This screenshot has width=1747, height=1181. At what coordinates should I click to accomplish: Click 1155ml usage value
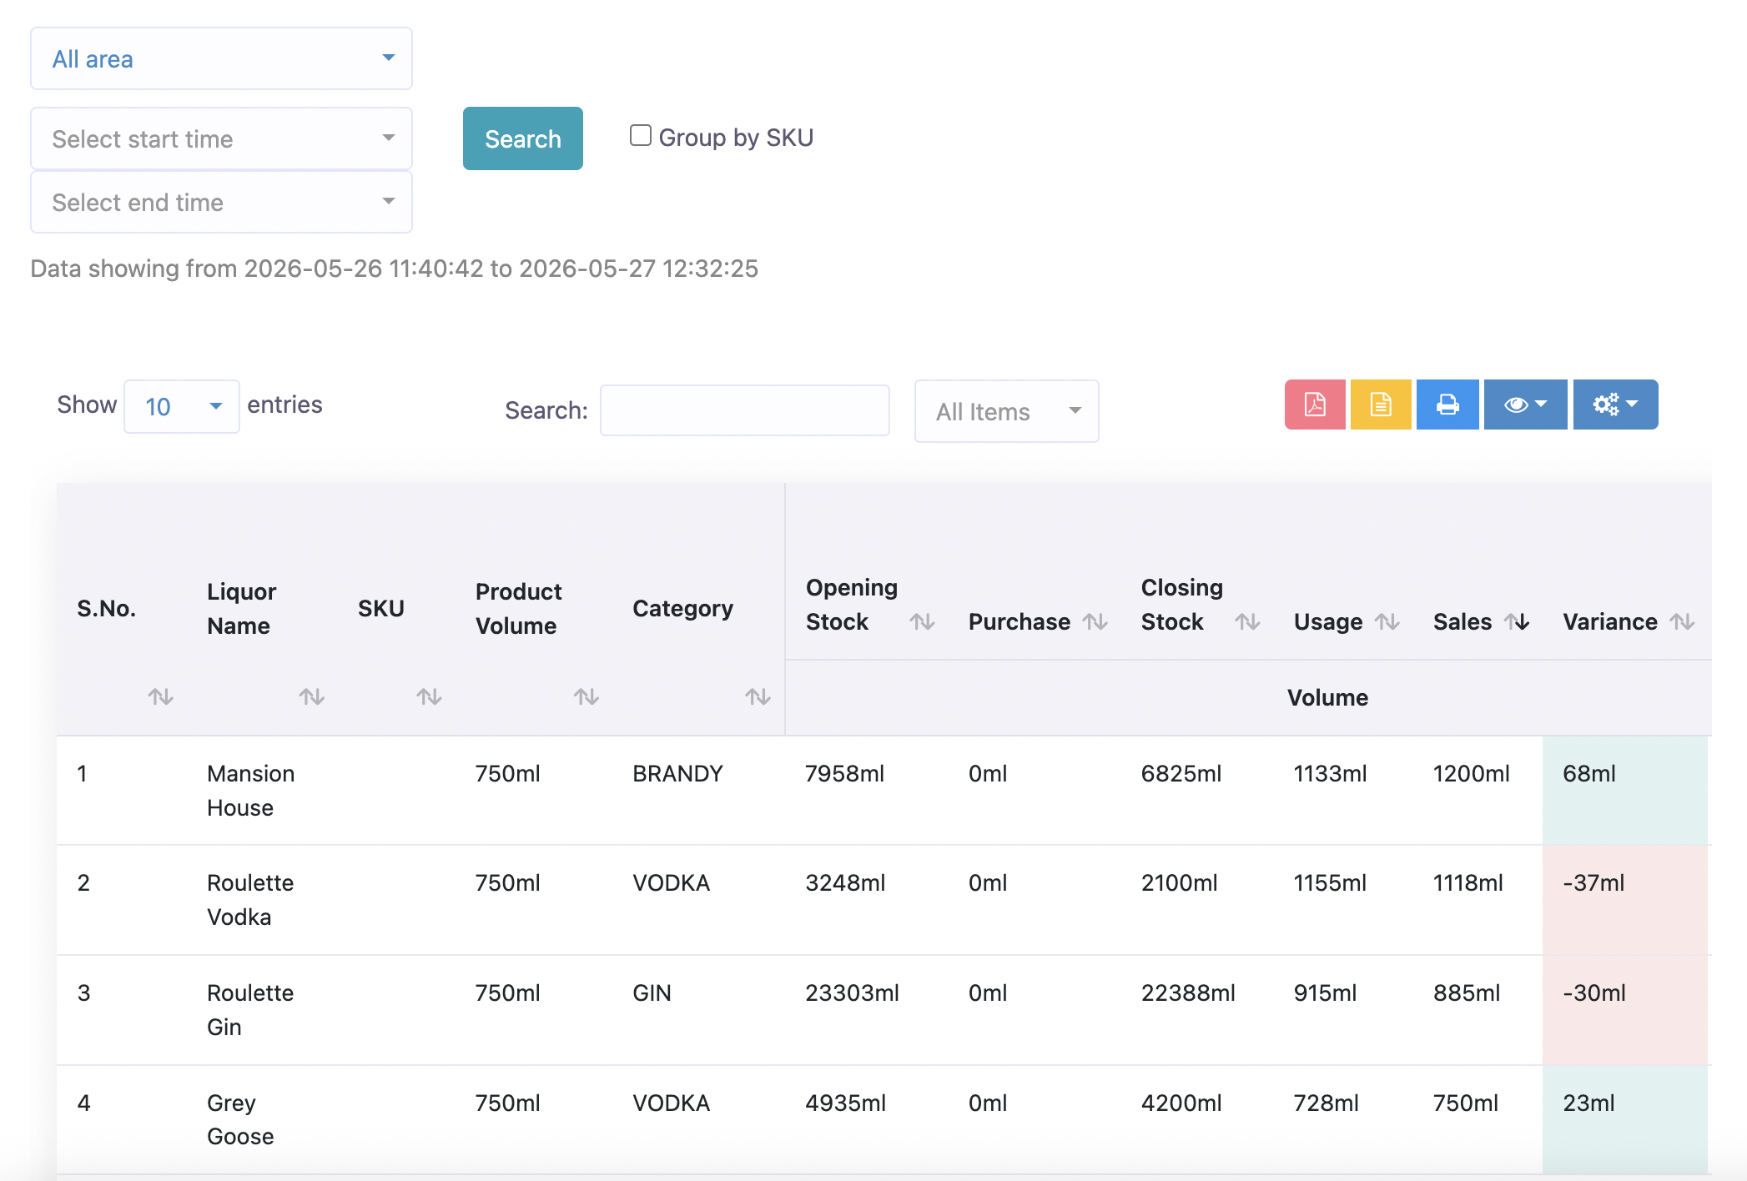coord(1330,883)
